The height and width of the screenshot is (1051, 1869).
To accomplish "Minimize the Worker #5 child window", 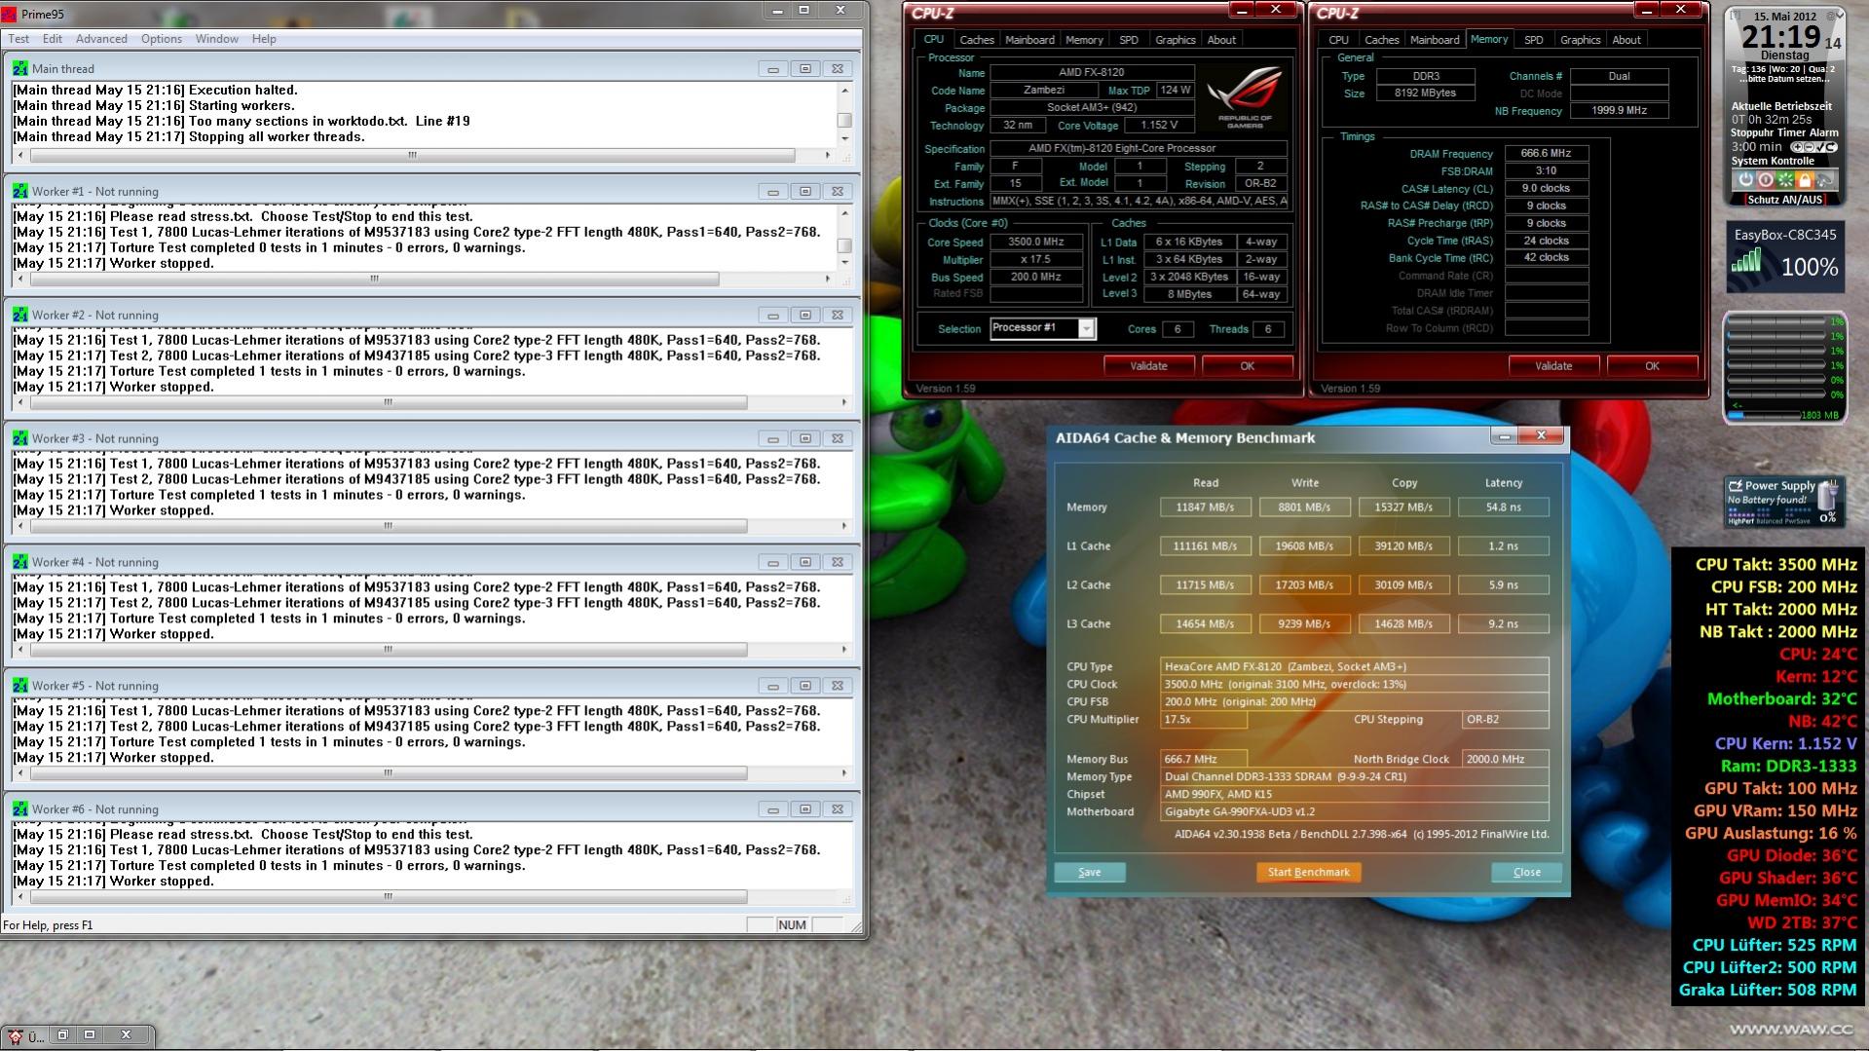I will pos(773,687).
